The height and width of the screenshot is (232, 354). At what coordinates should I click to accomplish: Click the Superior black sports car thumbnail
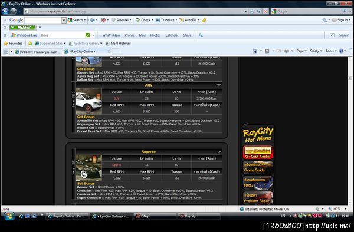coord(88,168)
